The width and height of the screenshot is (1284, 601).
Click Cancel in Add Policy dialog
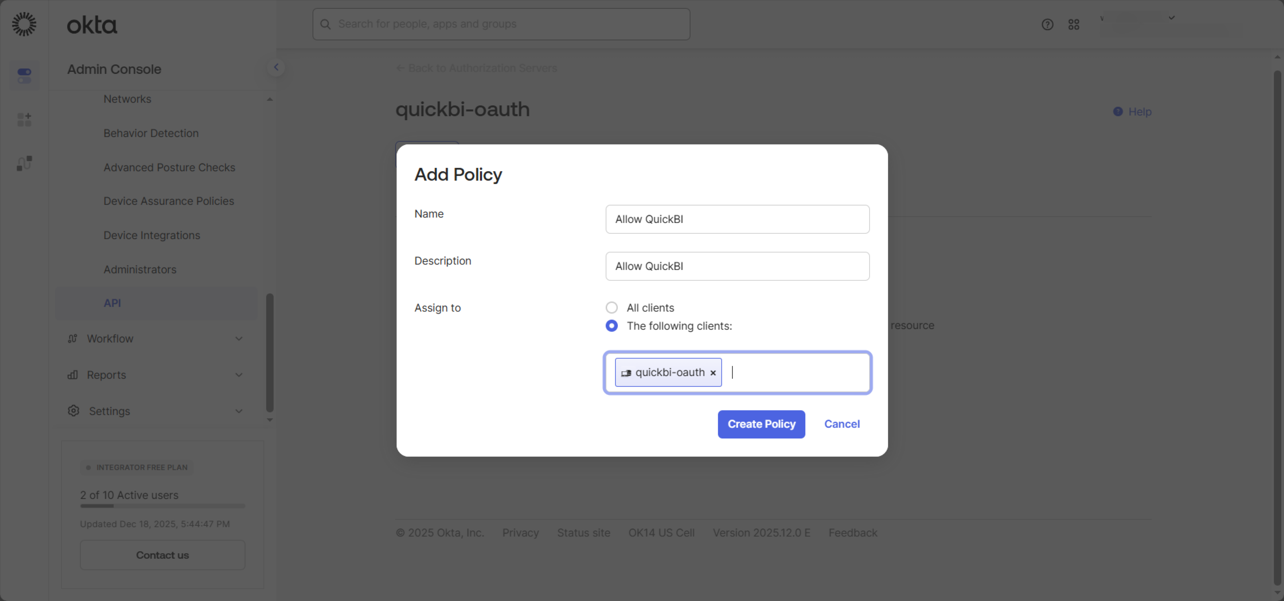(841, 424)
